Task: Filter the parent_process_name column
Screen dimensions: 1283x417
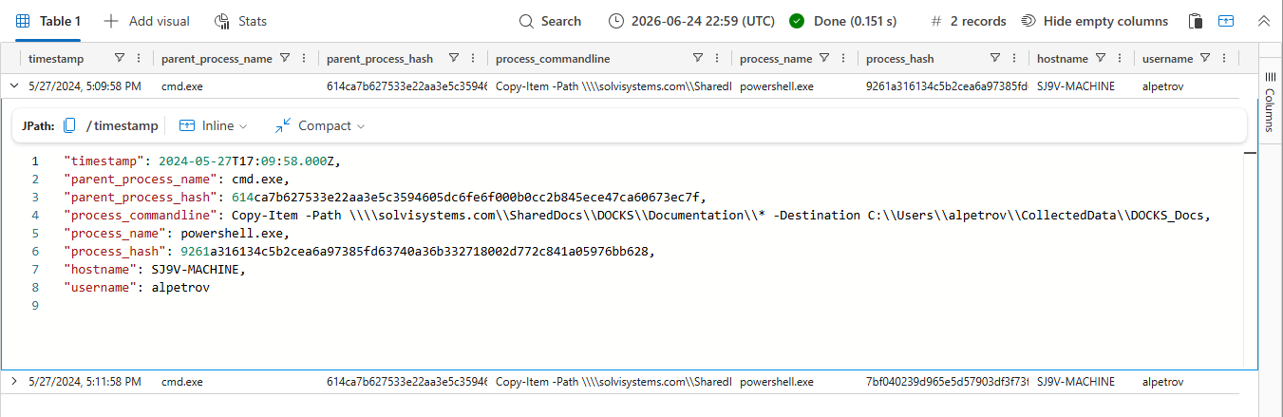Action: [284, 58]
